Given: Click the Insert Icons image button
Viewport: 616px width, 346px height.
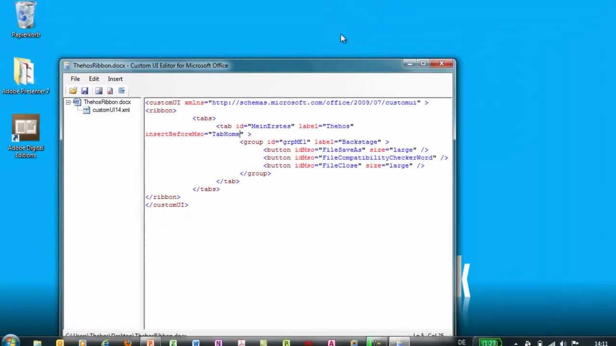Looking at the screenshot, I should 99,91.
